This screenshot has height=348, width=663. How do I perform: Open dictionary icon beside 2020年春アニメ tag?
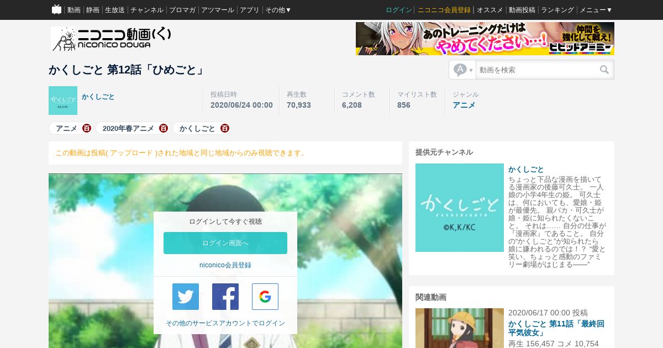pos(164,128)
